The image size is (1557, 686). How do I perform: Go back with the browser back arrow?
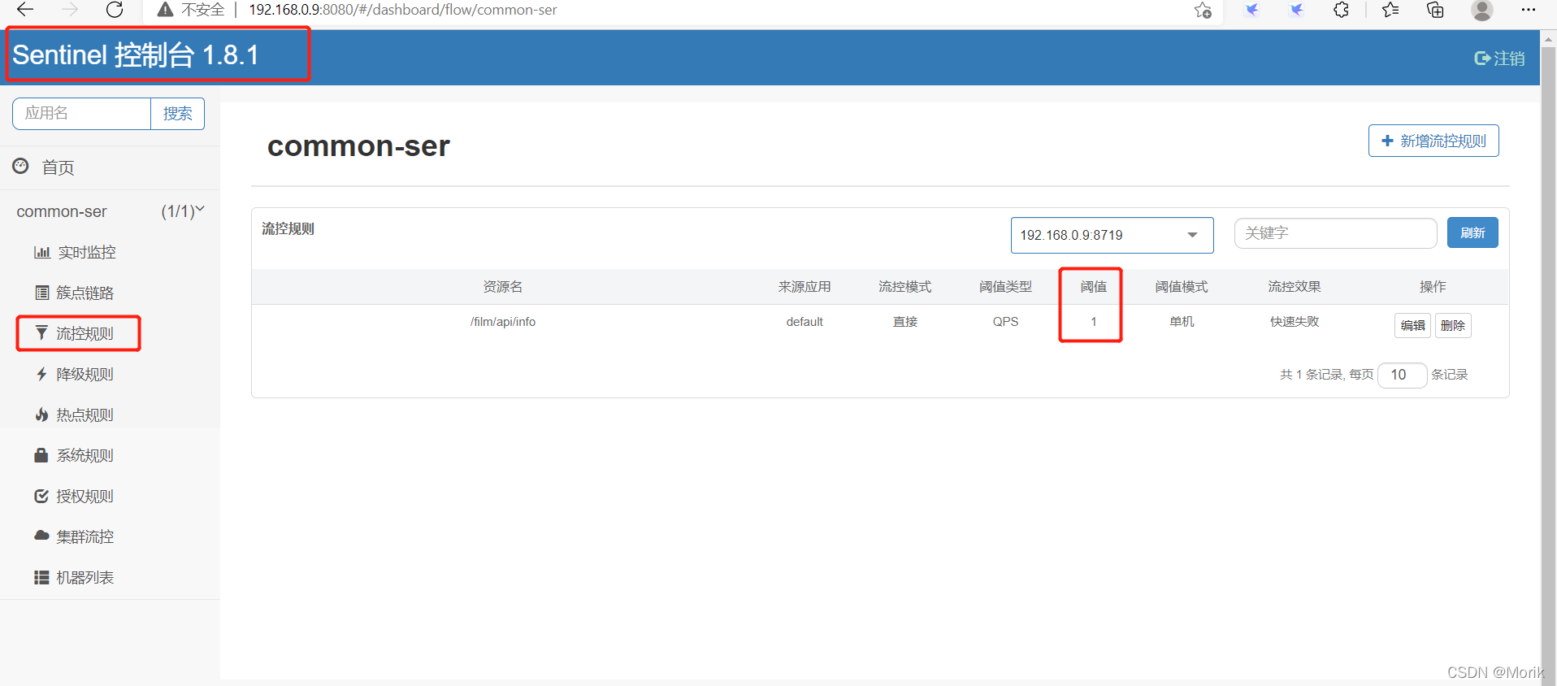coord(25,10)
